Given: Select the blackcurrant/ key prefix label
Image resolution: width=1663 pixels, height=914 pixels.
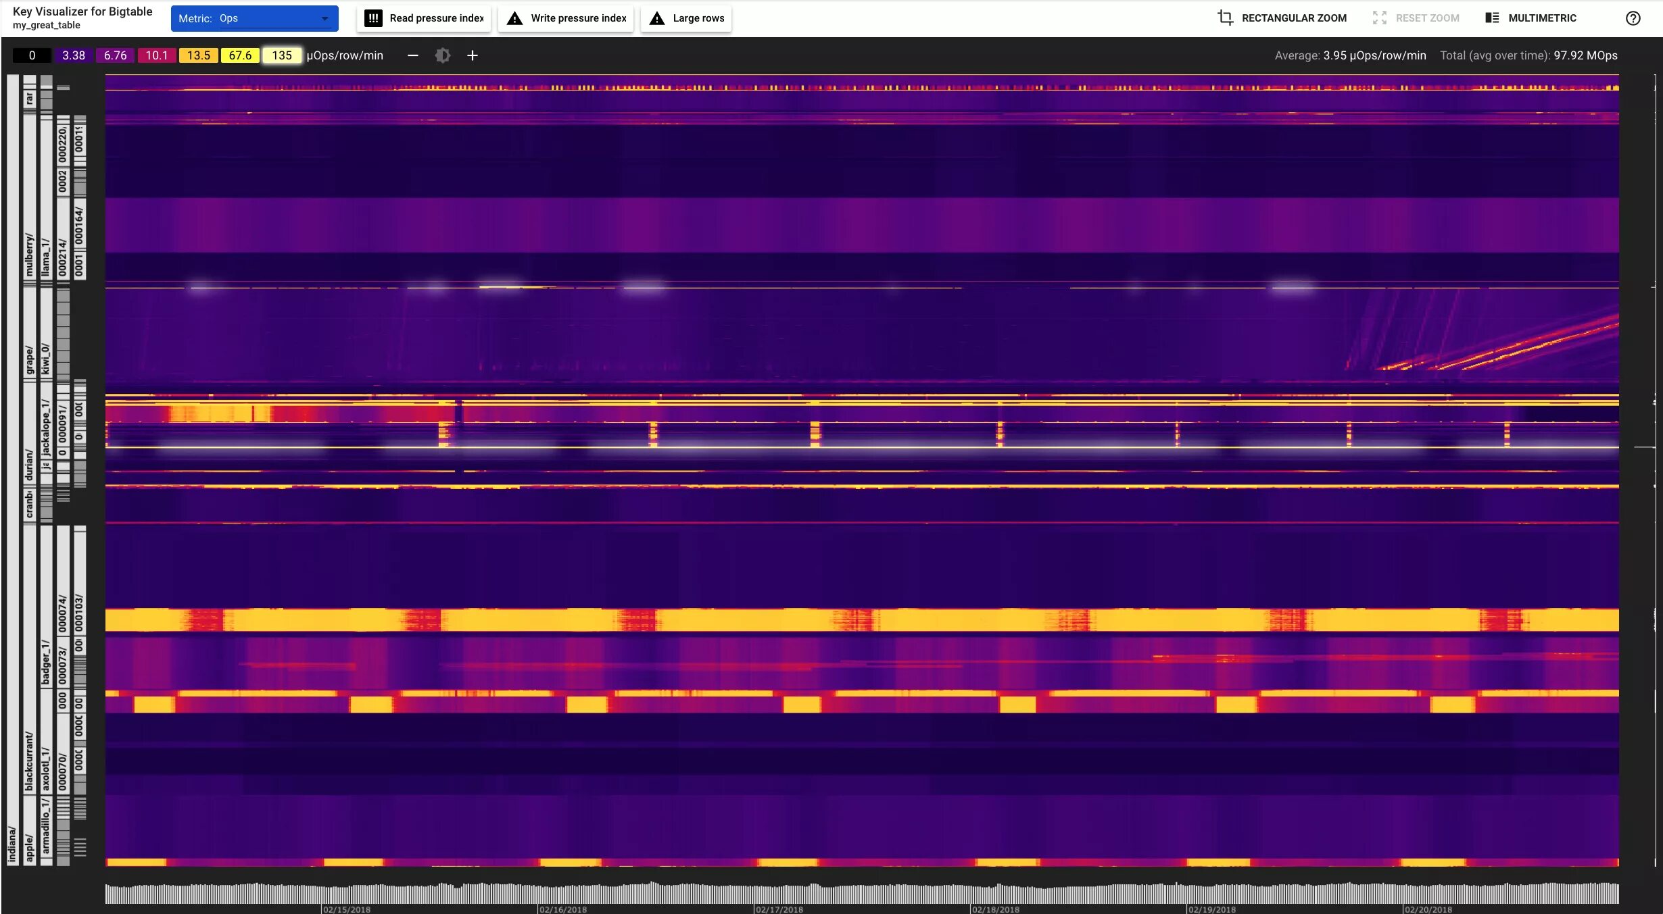Looking at the screenshot, I should [x=29, y=761].
